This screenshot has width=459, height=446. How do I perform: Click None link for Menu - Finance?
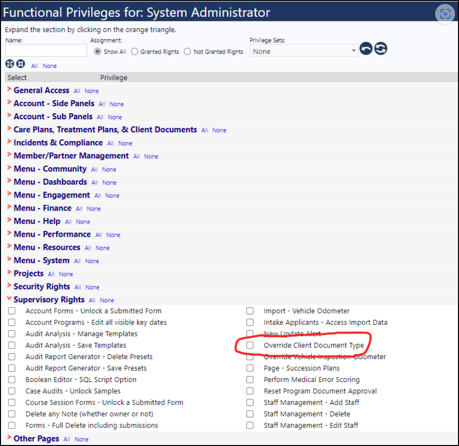click(94, 209)
